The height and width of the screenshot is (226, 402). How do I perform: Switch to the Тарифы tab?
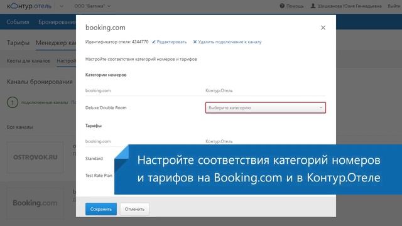tap(18, 43)
